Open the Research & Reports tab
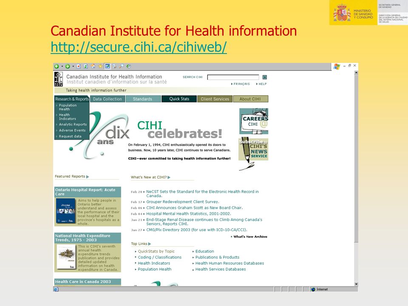The height and width of the screenshot is (306, 408). click(x=72, y=99)
